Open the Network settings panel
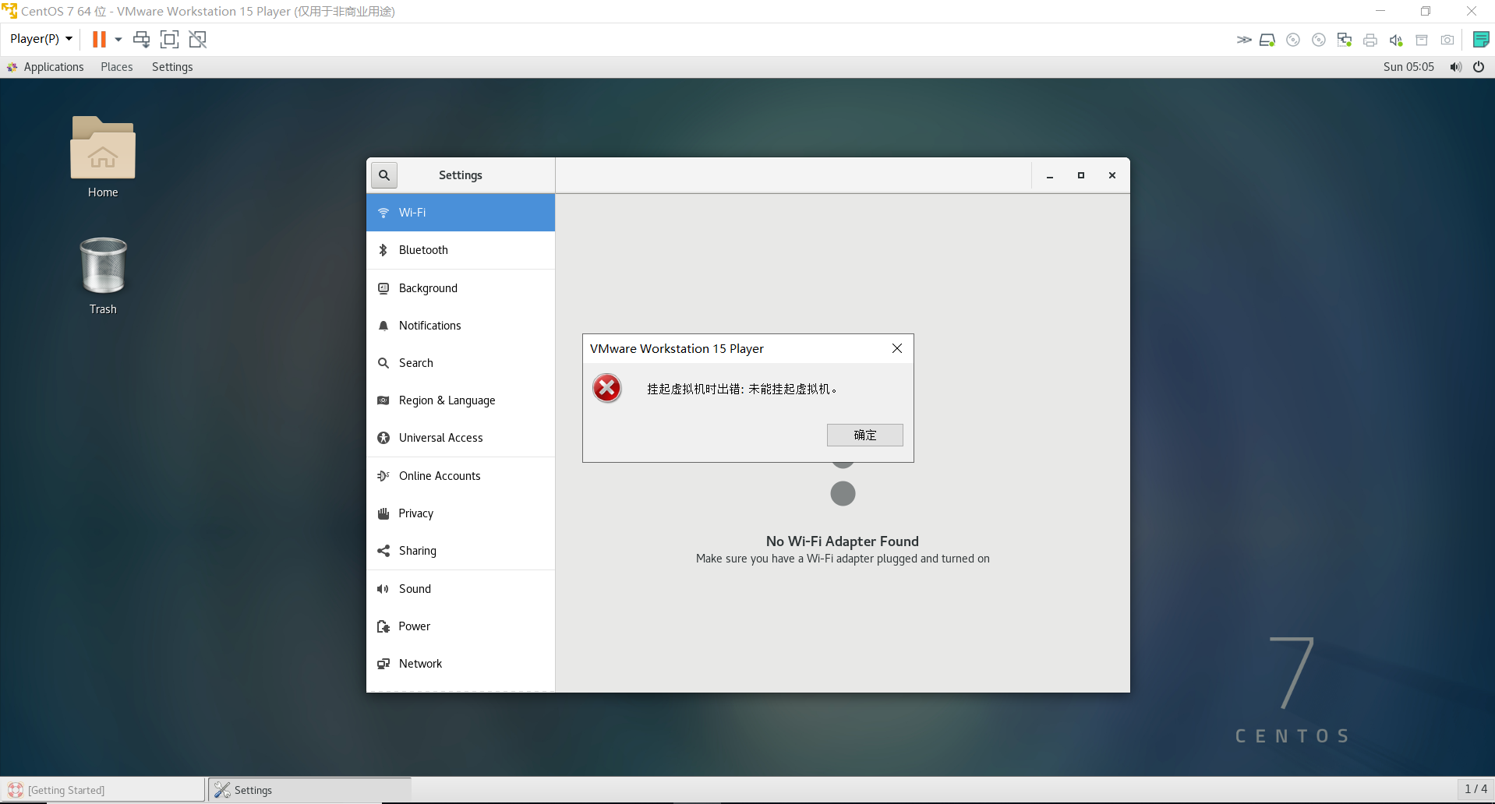The height and width of the screenshot is (804, 1495). (461, 664)
